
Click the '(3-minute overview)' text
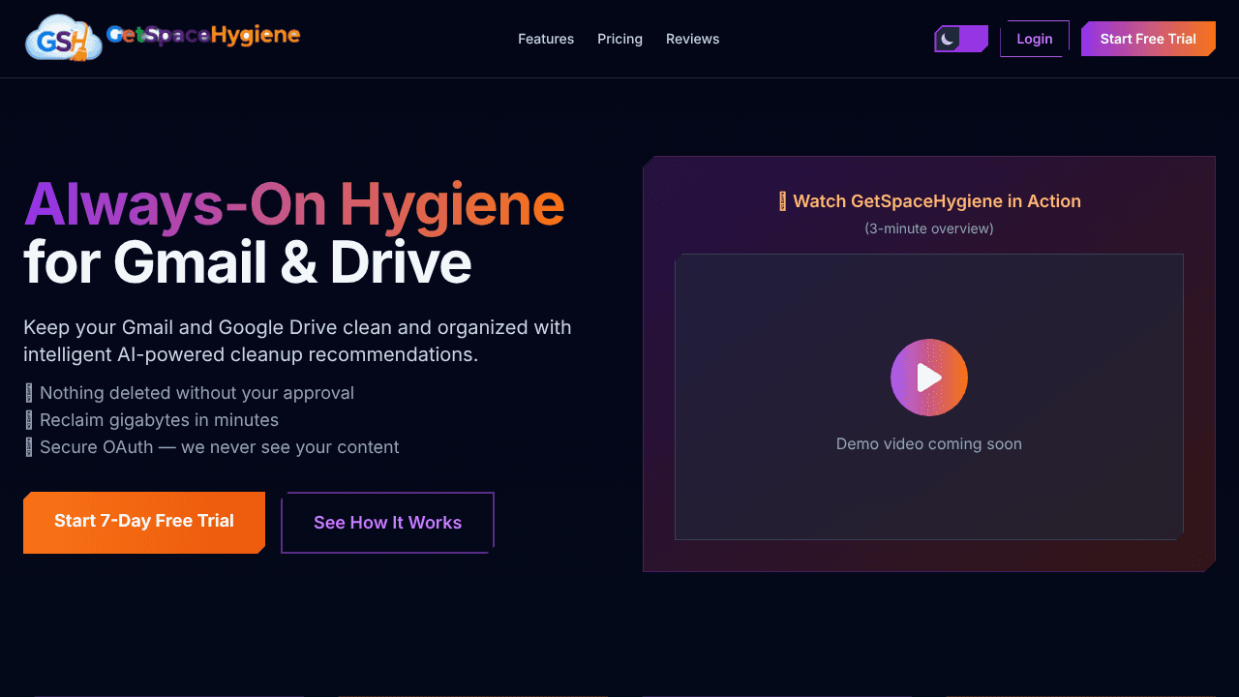[x=929, y=228]
